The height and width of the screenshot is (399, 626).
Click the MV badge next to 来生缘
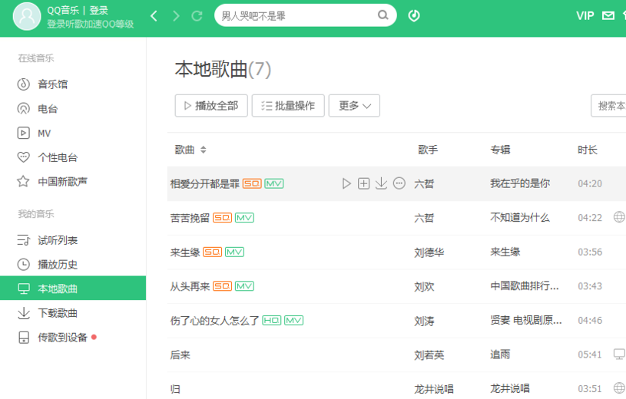[234, 252]
